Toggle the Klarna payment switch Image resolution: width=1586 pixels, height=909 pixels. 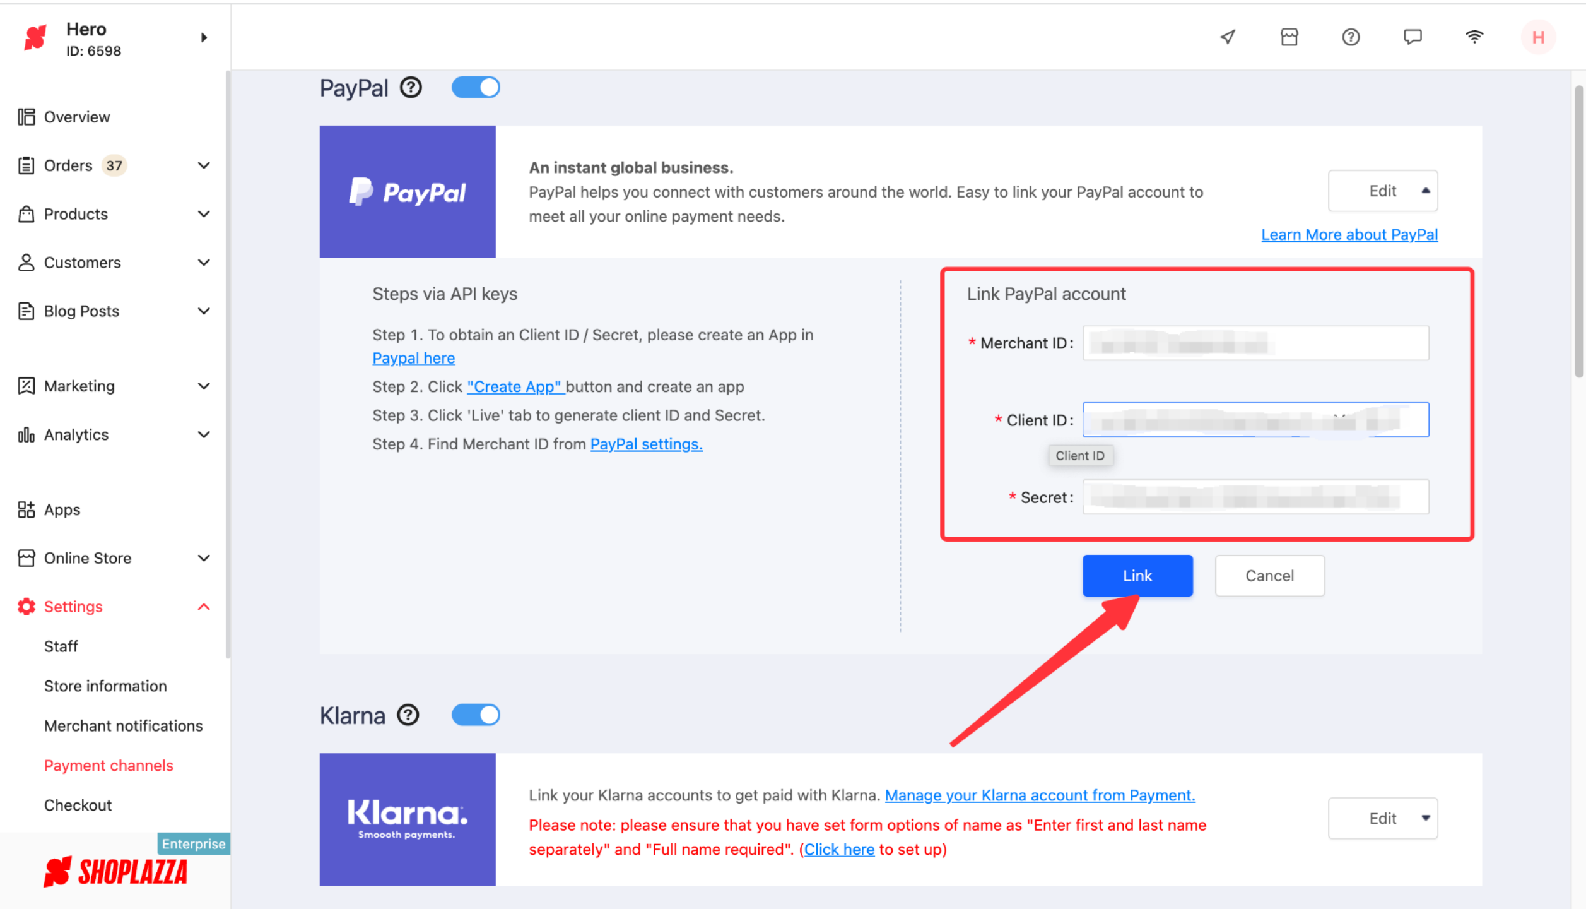point(476,715)
